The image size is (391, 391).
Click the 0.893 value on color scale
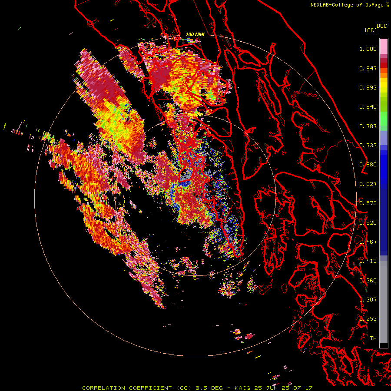pyautogui.click(x=368, y=87)
